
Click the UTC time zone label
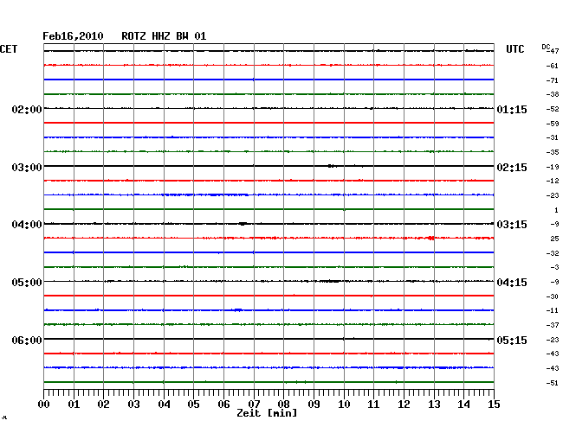pos(514,49)
